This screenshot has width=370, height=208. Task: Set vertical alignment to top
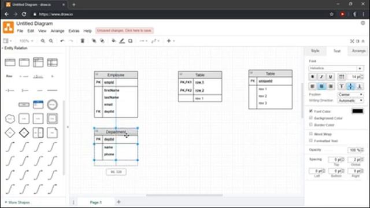click(x=342, y=87)
